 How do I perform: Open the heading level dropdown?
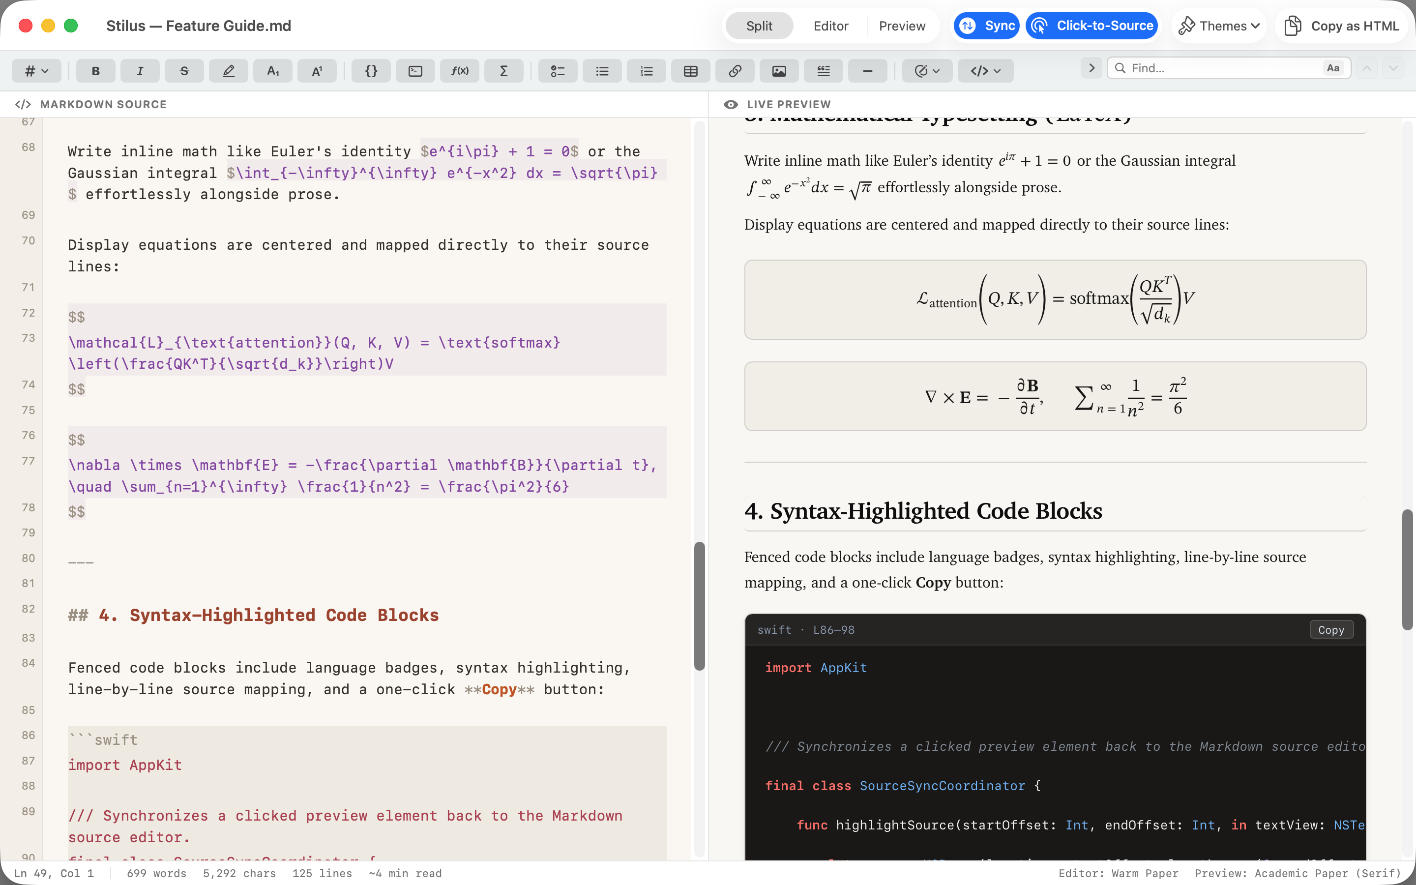coord(36,71)
